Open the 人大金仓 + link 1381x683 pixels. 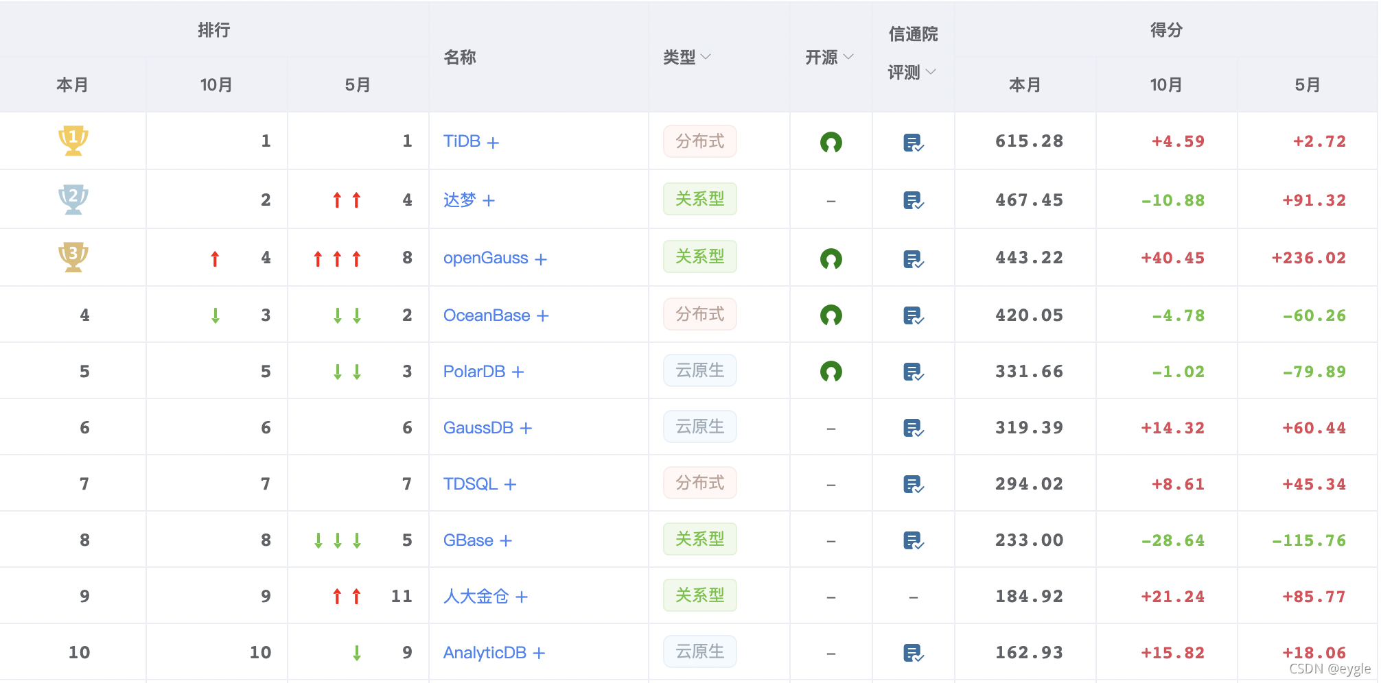485,597
